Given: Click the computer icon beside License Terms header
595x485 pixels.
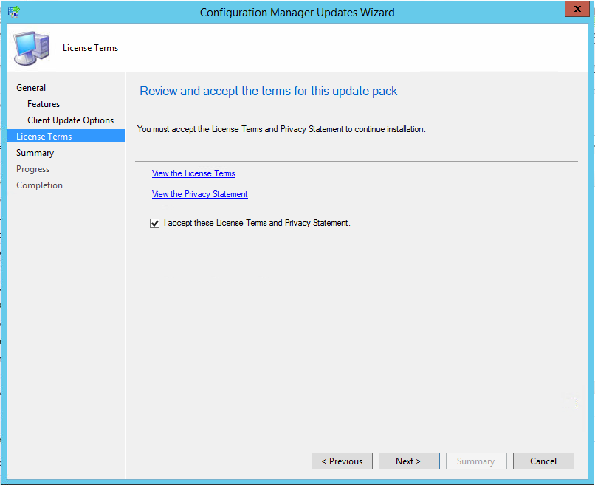Looking at the screenshot, I should click(x=32, y=48).
